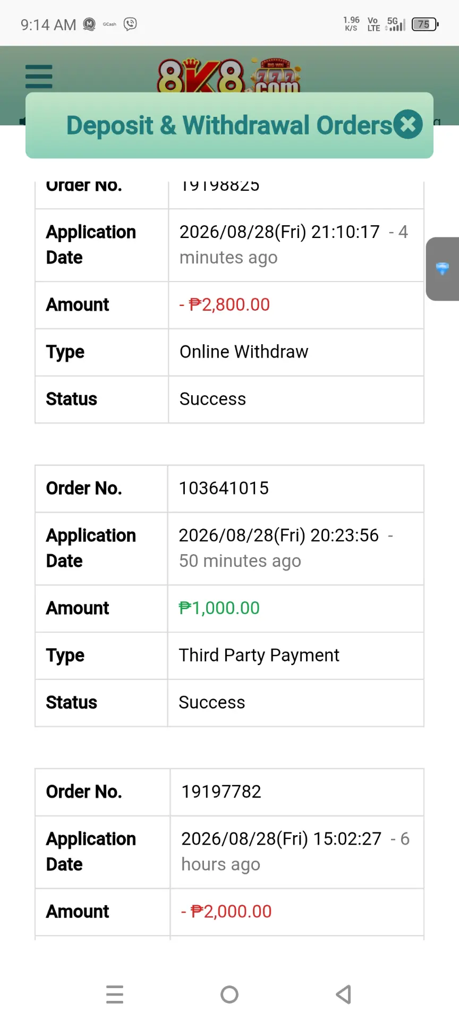Tap Android back triangle button
Screen dimensions: 459x1020
click(x=344, y=994)
